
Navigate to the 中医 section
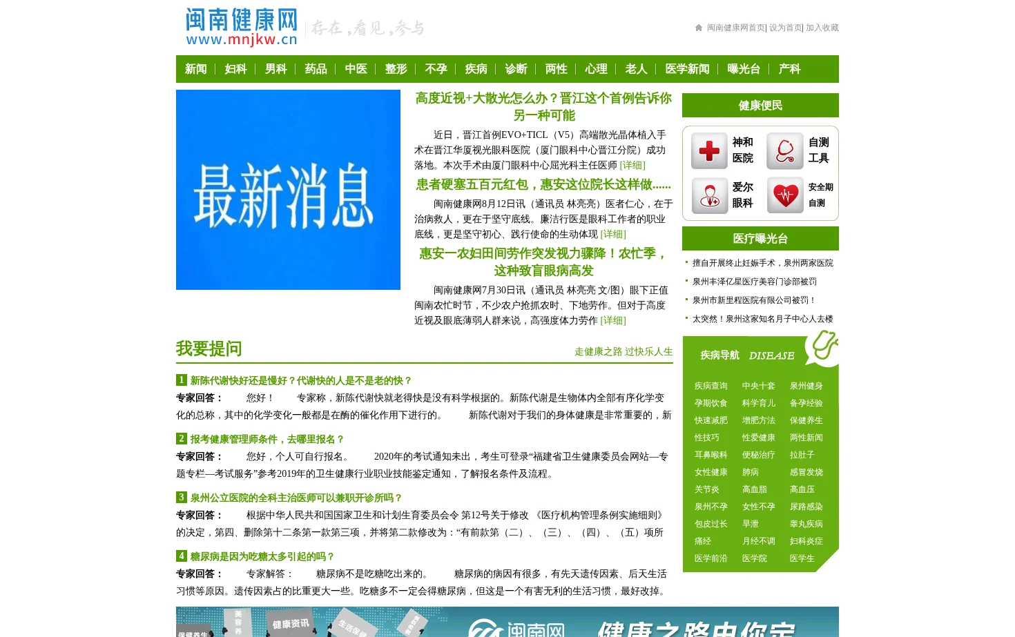(356, 69)
